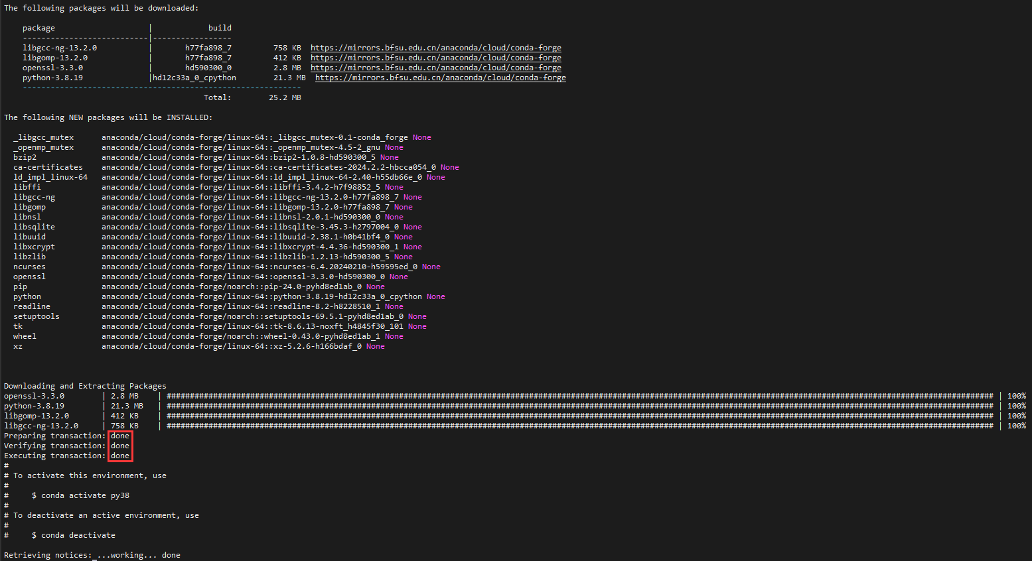Click build string 'hd590300_0' in download table
The image size is (1032, 561).
pyautogui.click(x=208, y=68)
